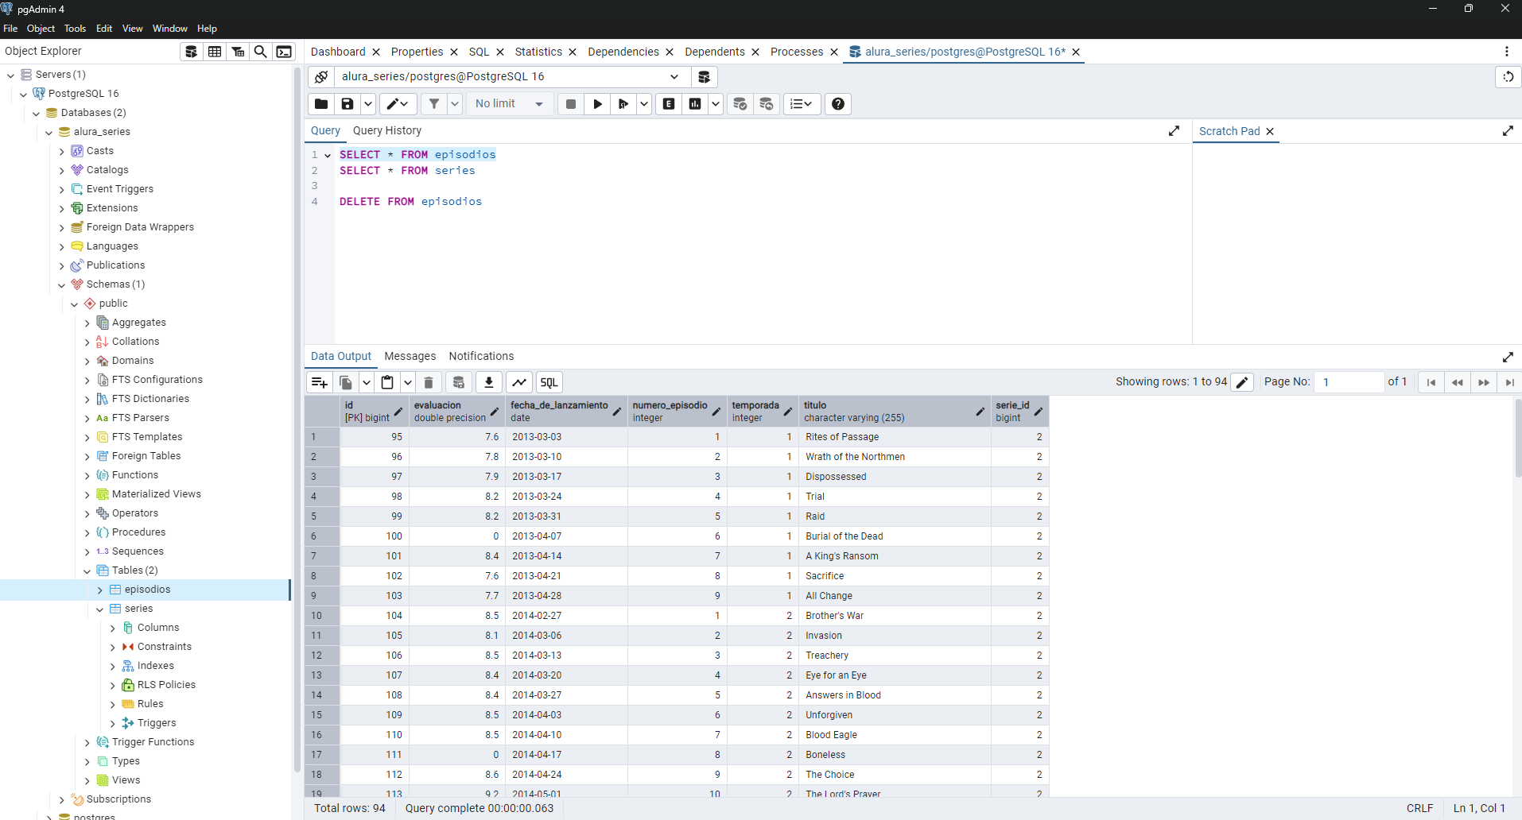Open the Tools menu
Image resolution: width=1522 pixels, height=820 pixels.
(75, 29)
